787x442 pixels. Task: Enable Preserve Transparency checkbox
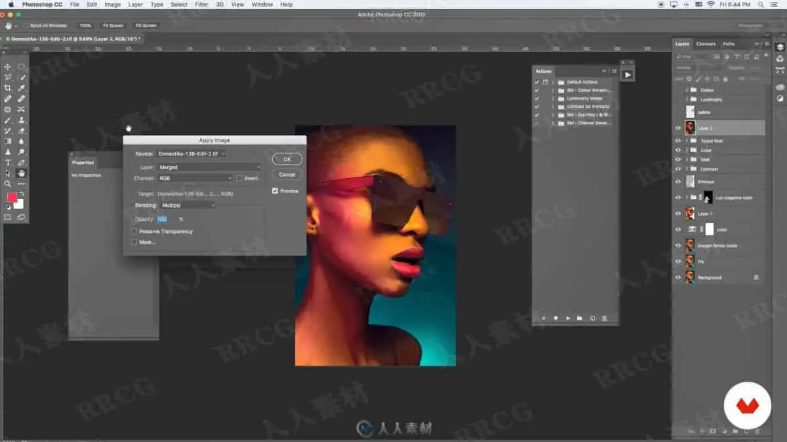[x=134, y=231]
